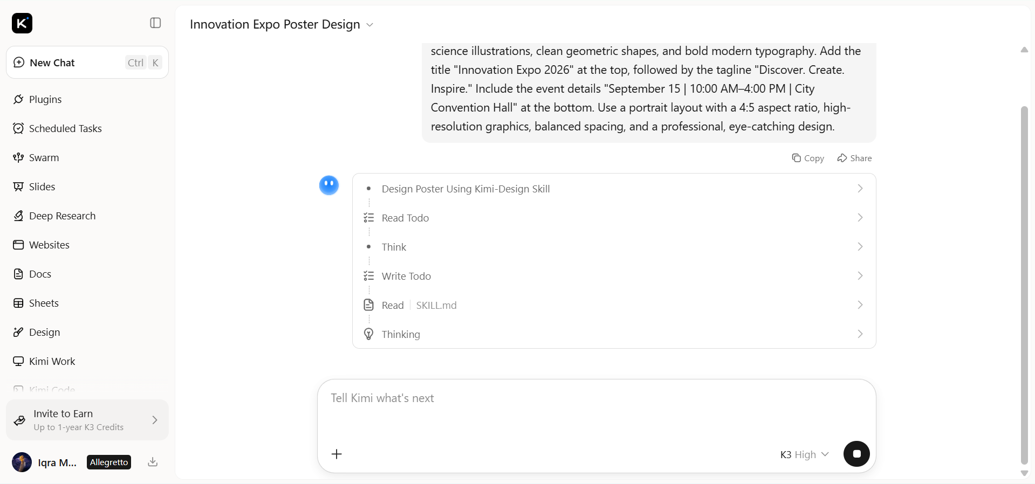Expand Design Poster Using Kimi-Design Skill step

614,189
